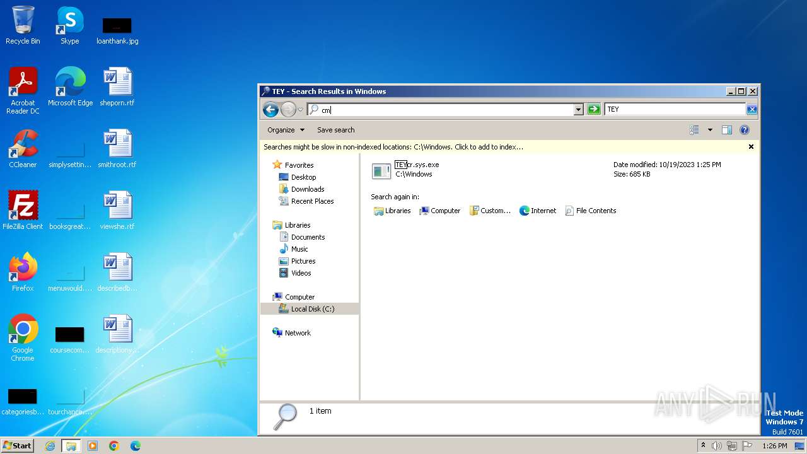Click the taskbar clock 1:26 PM
The image size is (807, 454).
pos(774,446)
